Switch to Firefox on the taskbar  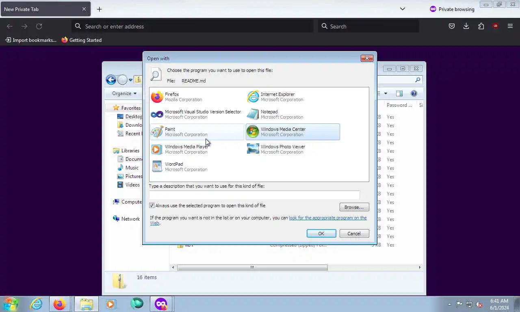point(60,303)
